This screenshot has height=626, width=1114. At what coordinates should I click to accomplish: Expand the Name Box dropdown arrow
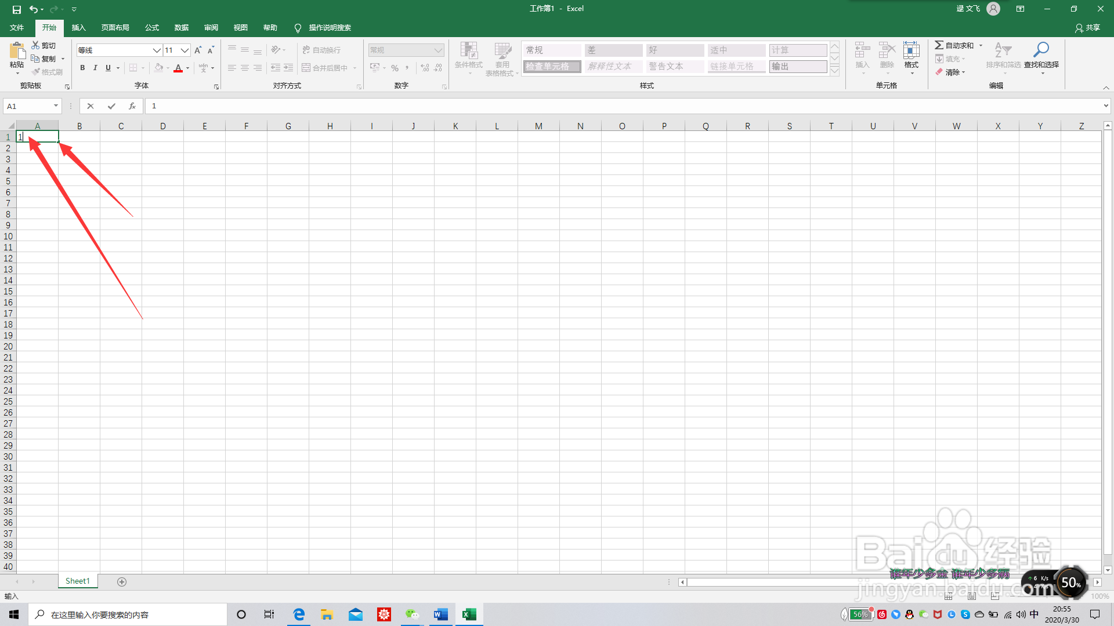coord(56,106)
